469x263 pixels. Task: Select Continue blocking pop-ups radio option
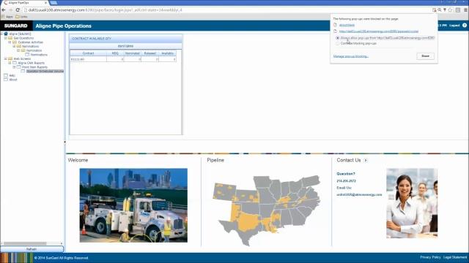pos(337,43)
